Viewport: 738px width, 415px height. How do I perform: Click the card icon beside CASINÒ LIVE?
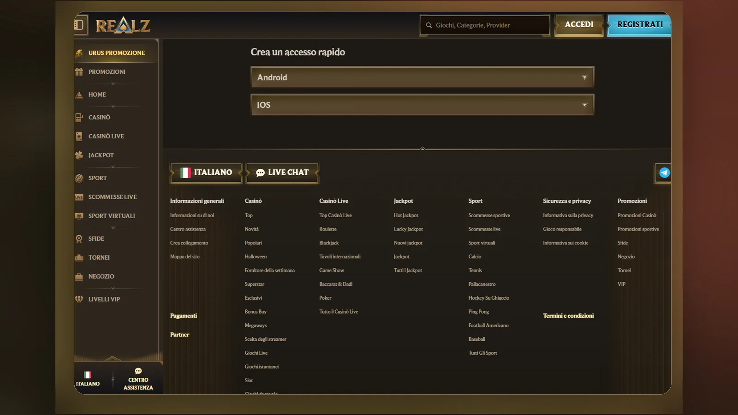tap(79, 136)
